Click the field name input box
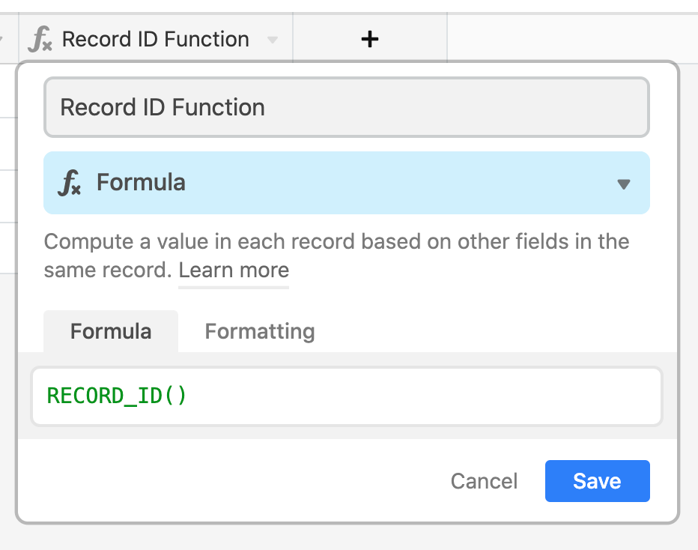 (347, 107)
